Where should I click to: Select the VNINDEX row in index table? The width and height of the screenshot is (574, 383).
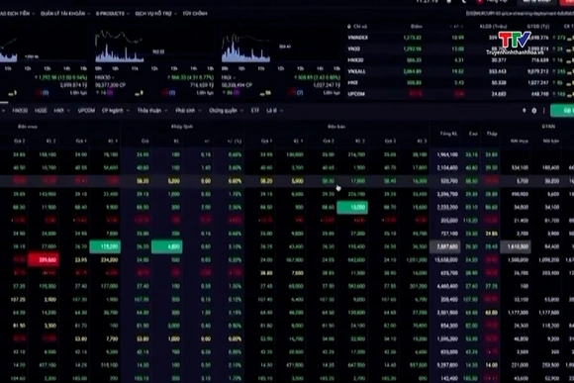click(460, 38)
